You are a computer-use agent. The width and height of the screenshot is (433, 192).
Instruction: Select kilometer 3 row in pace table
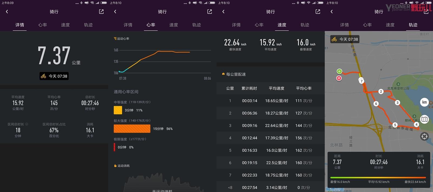(x=271, y=126)
